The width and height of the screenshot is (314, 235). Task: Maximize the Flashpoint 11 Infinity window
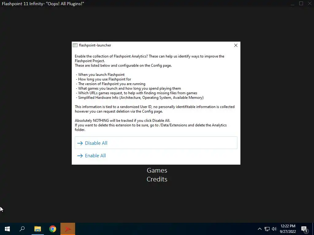click(301, 4)
